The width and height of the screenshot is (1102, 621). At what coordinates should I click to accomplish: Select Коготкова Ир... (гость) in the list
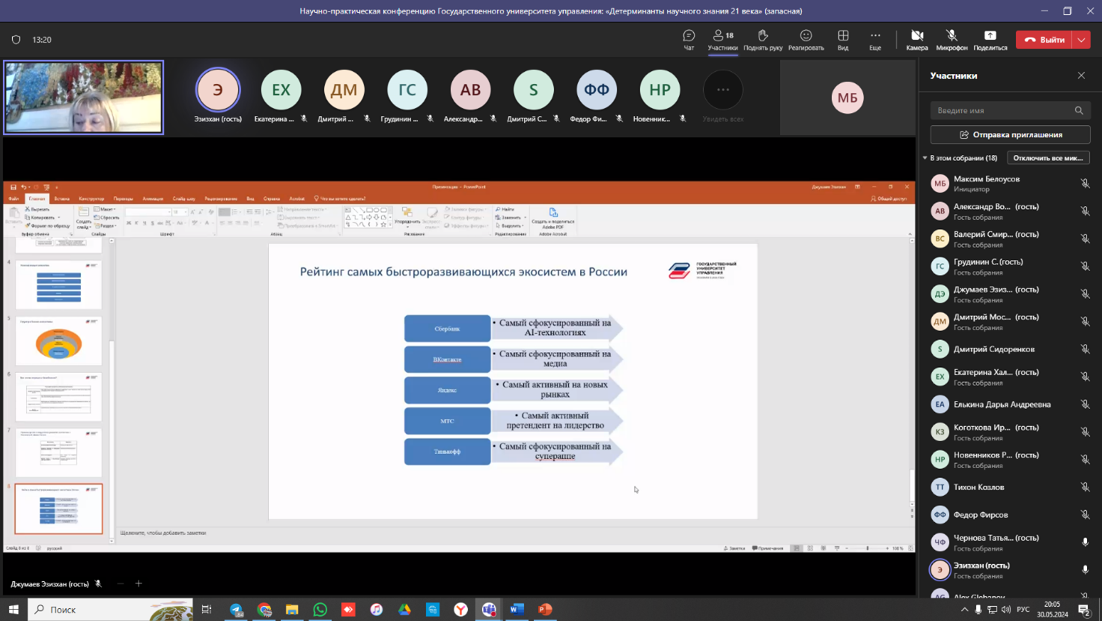[x=1010, y=432]
